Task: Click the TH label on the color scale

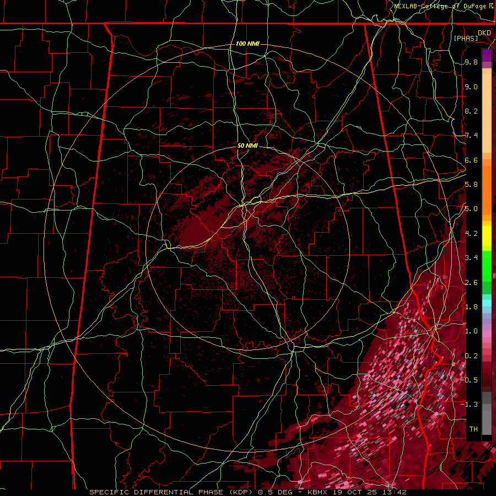Action: (x=473, y=429)
